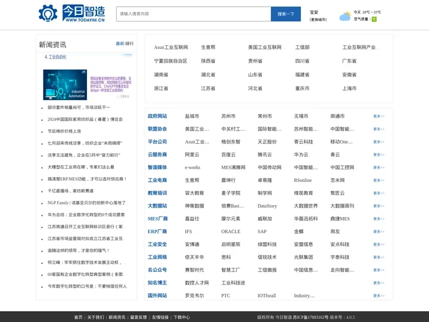Click 更换城市 to change city
Viewport: 429px width, 322px height.
pyautogui.click(x=318, y=20)
